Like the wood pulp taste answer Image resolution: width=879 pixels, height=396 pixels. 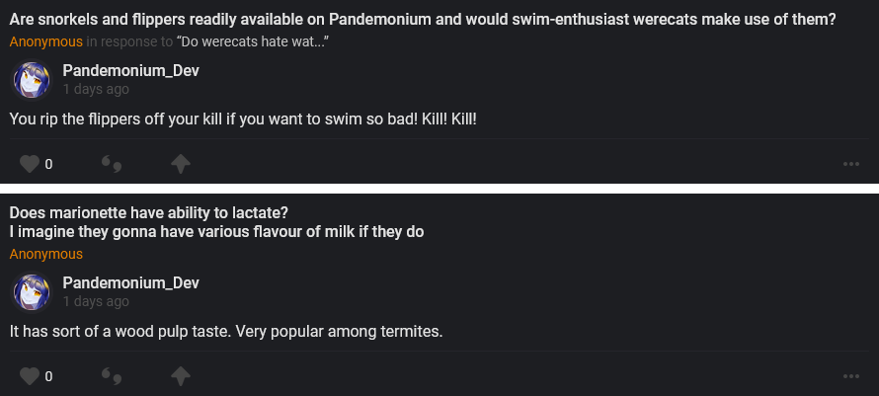pos(30,376)
